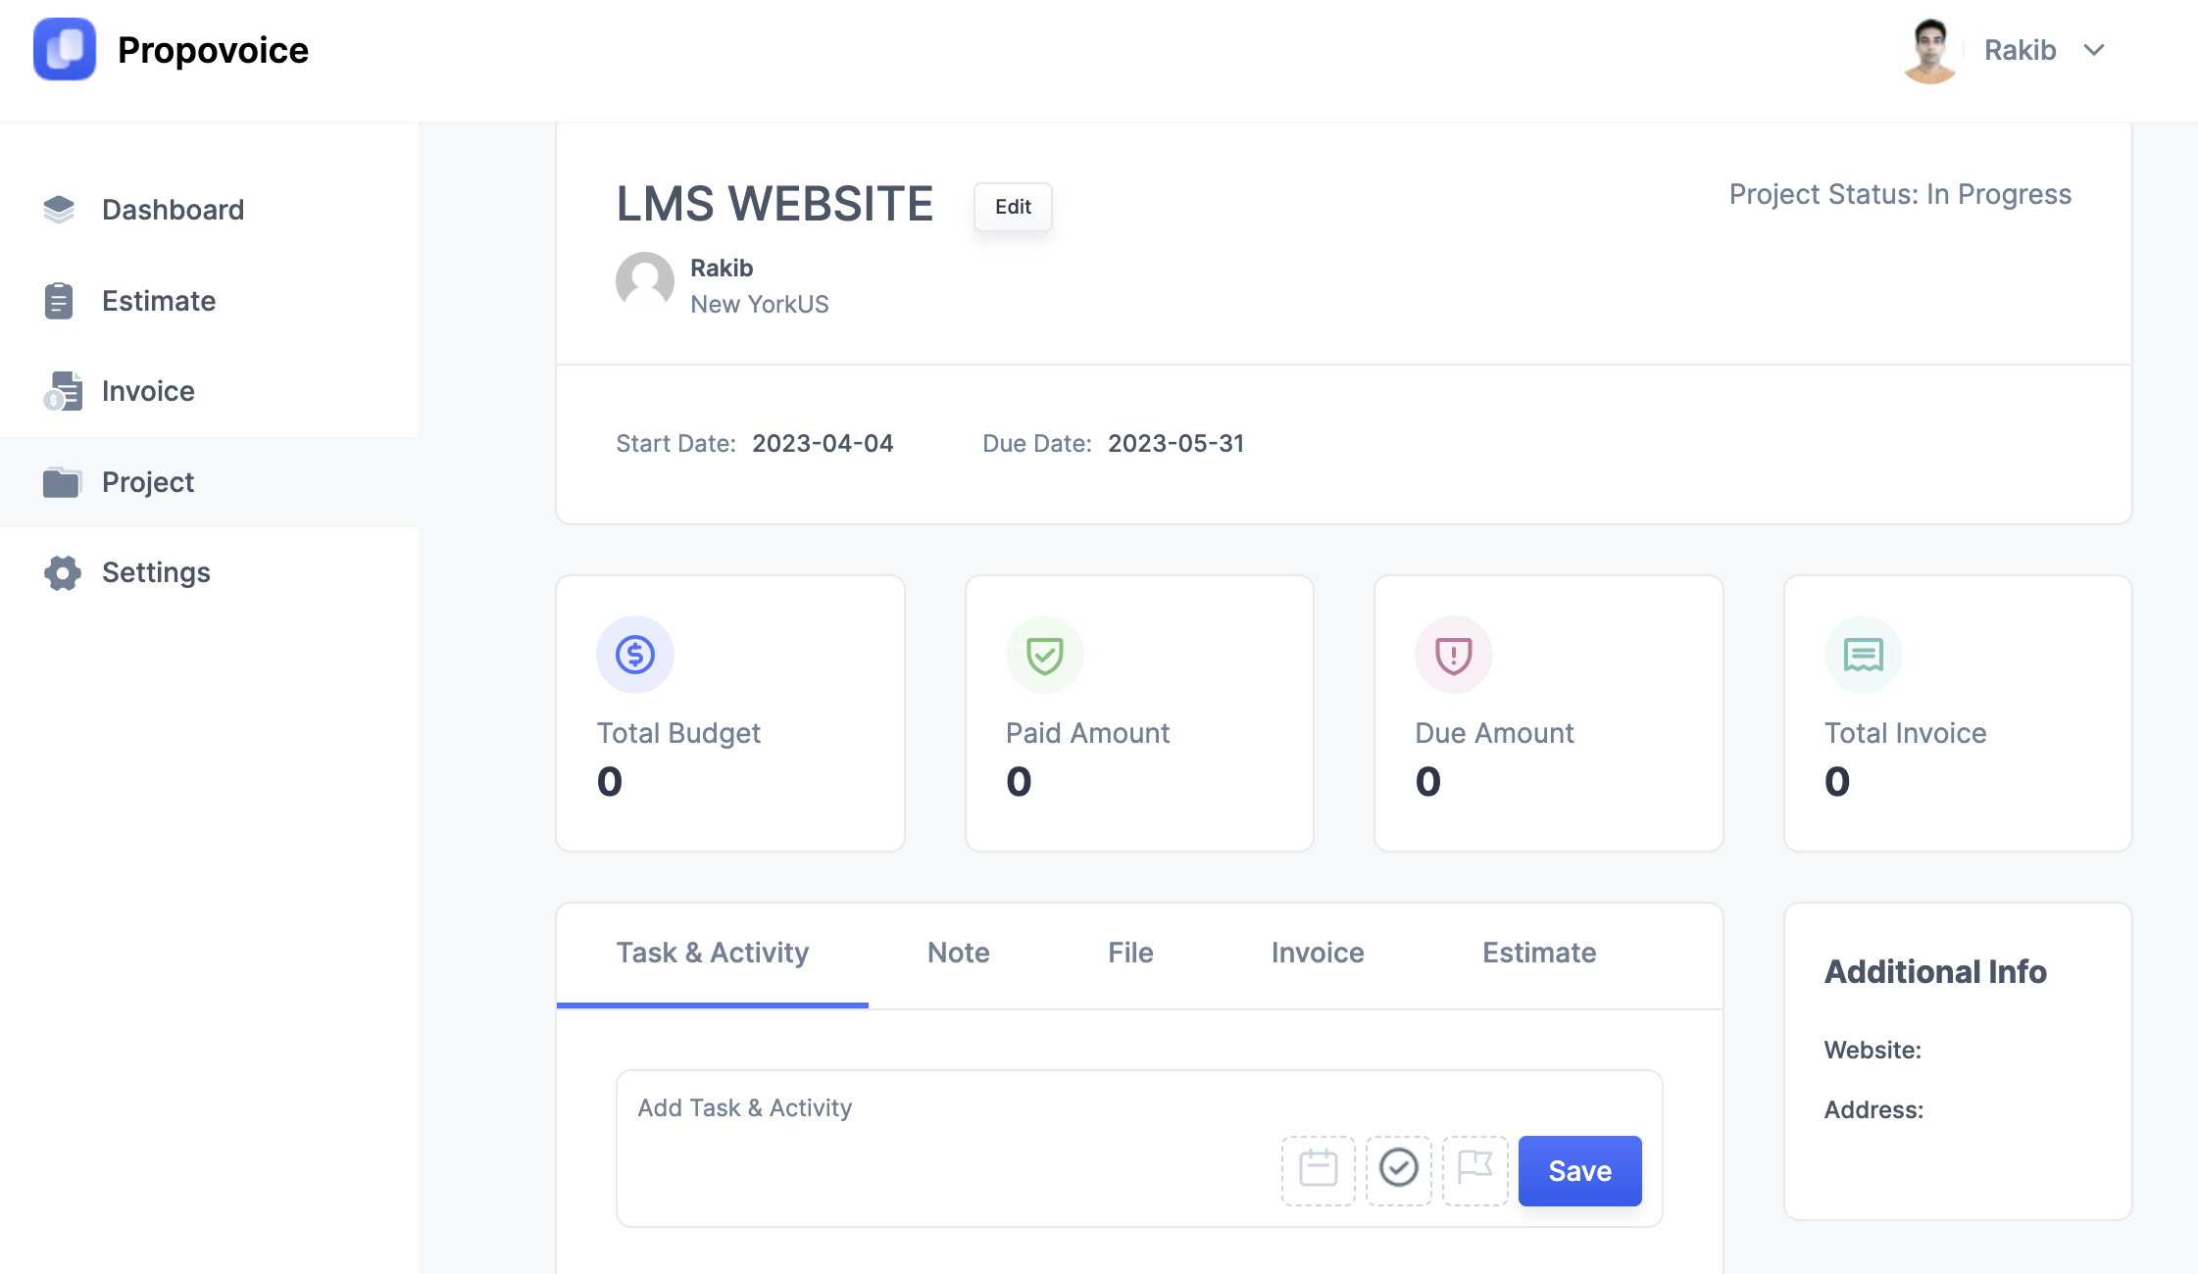The height and width of the screenshot is (1274, 2198).
Task: Click the Due Amount label
Action: tap(1494, 733)
